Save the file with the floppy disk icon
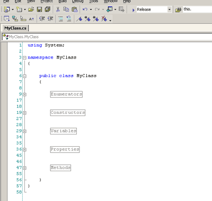 [39, 10]
